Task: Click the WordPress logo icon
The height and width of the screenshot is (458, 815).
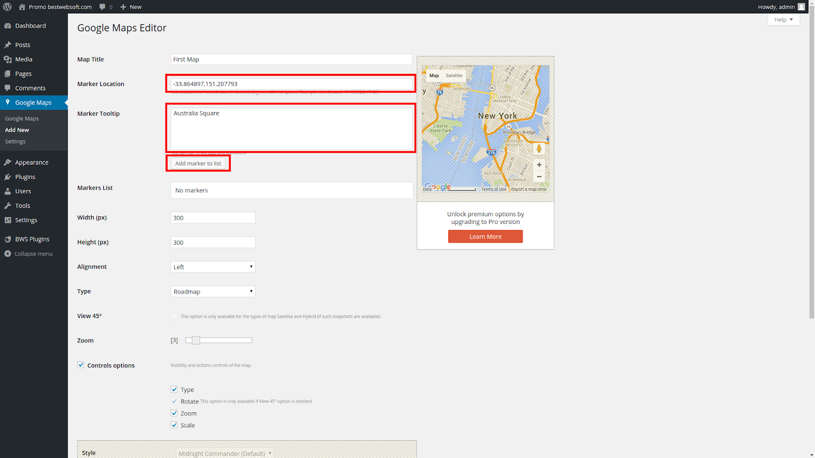Action: coord(7,7)
